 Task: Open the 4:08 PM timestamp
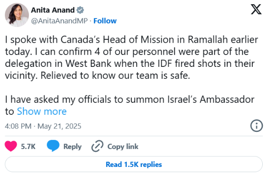click(x=18, y=126)
